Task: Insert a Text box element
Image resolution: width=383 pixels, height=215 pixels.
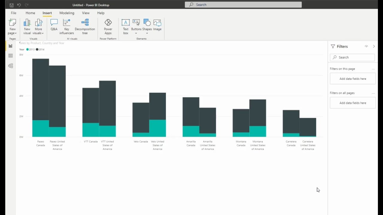Action: tap(126, 27)
